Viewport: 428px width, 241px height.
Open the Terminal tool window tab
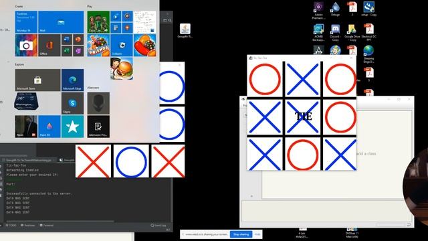coord(47,226)
